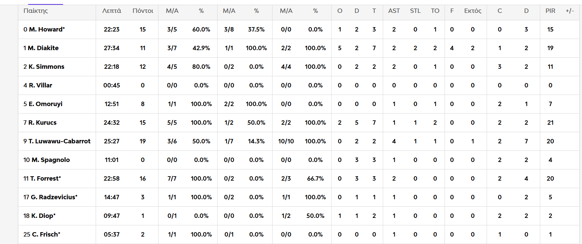Screen dimensions: 582x244
Task: Sort by the Παίκτης column header
Action: point(36,11)
